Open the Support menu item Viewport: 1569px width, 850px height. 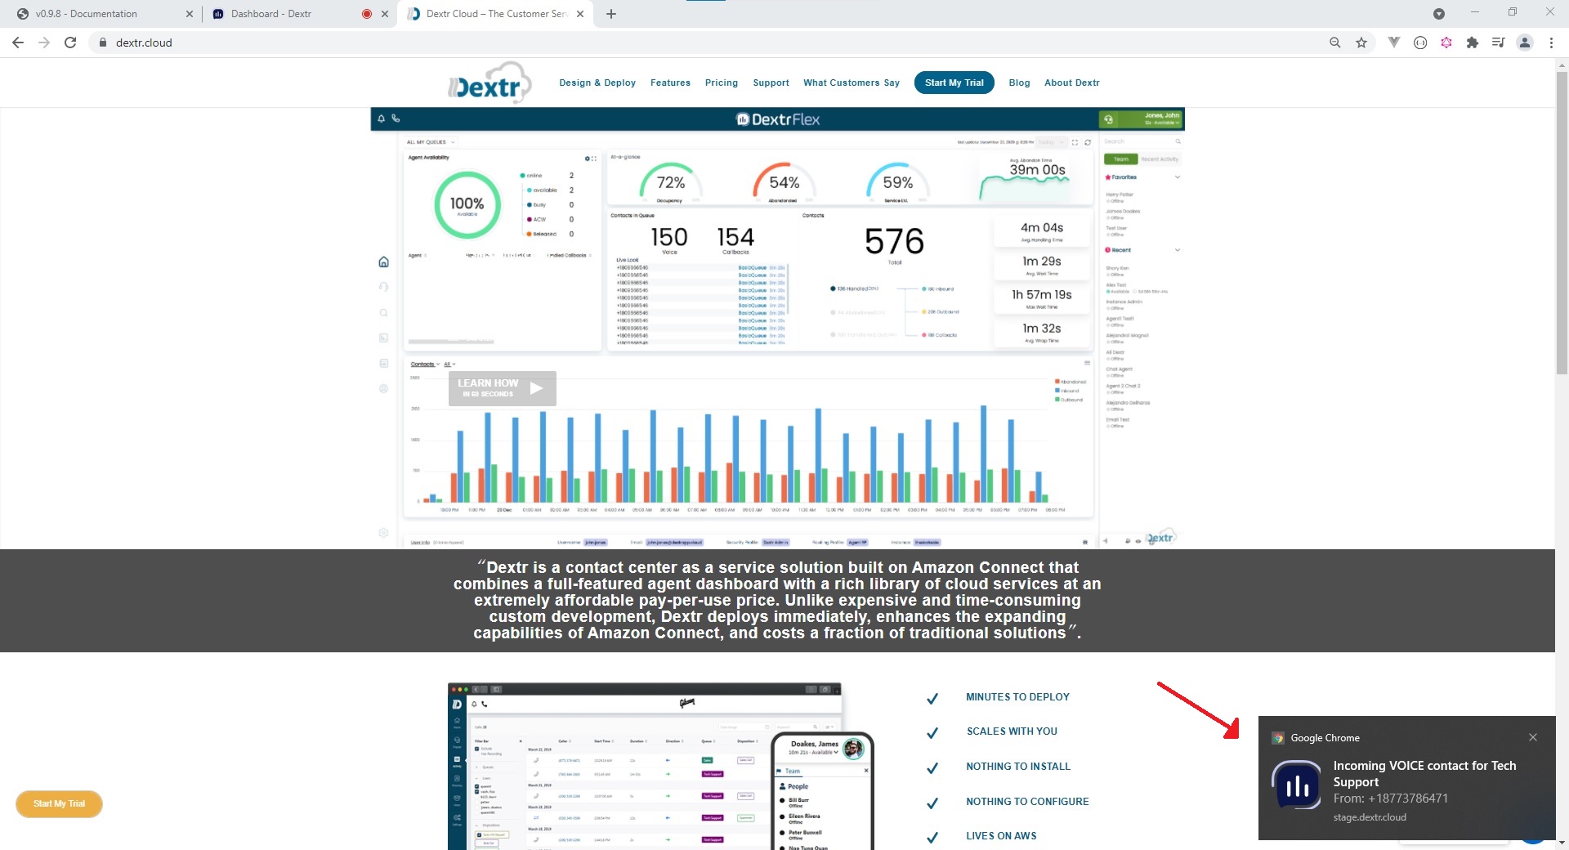(771, 83)
